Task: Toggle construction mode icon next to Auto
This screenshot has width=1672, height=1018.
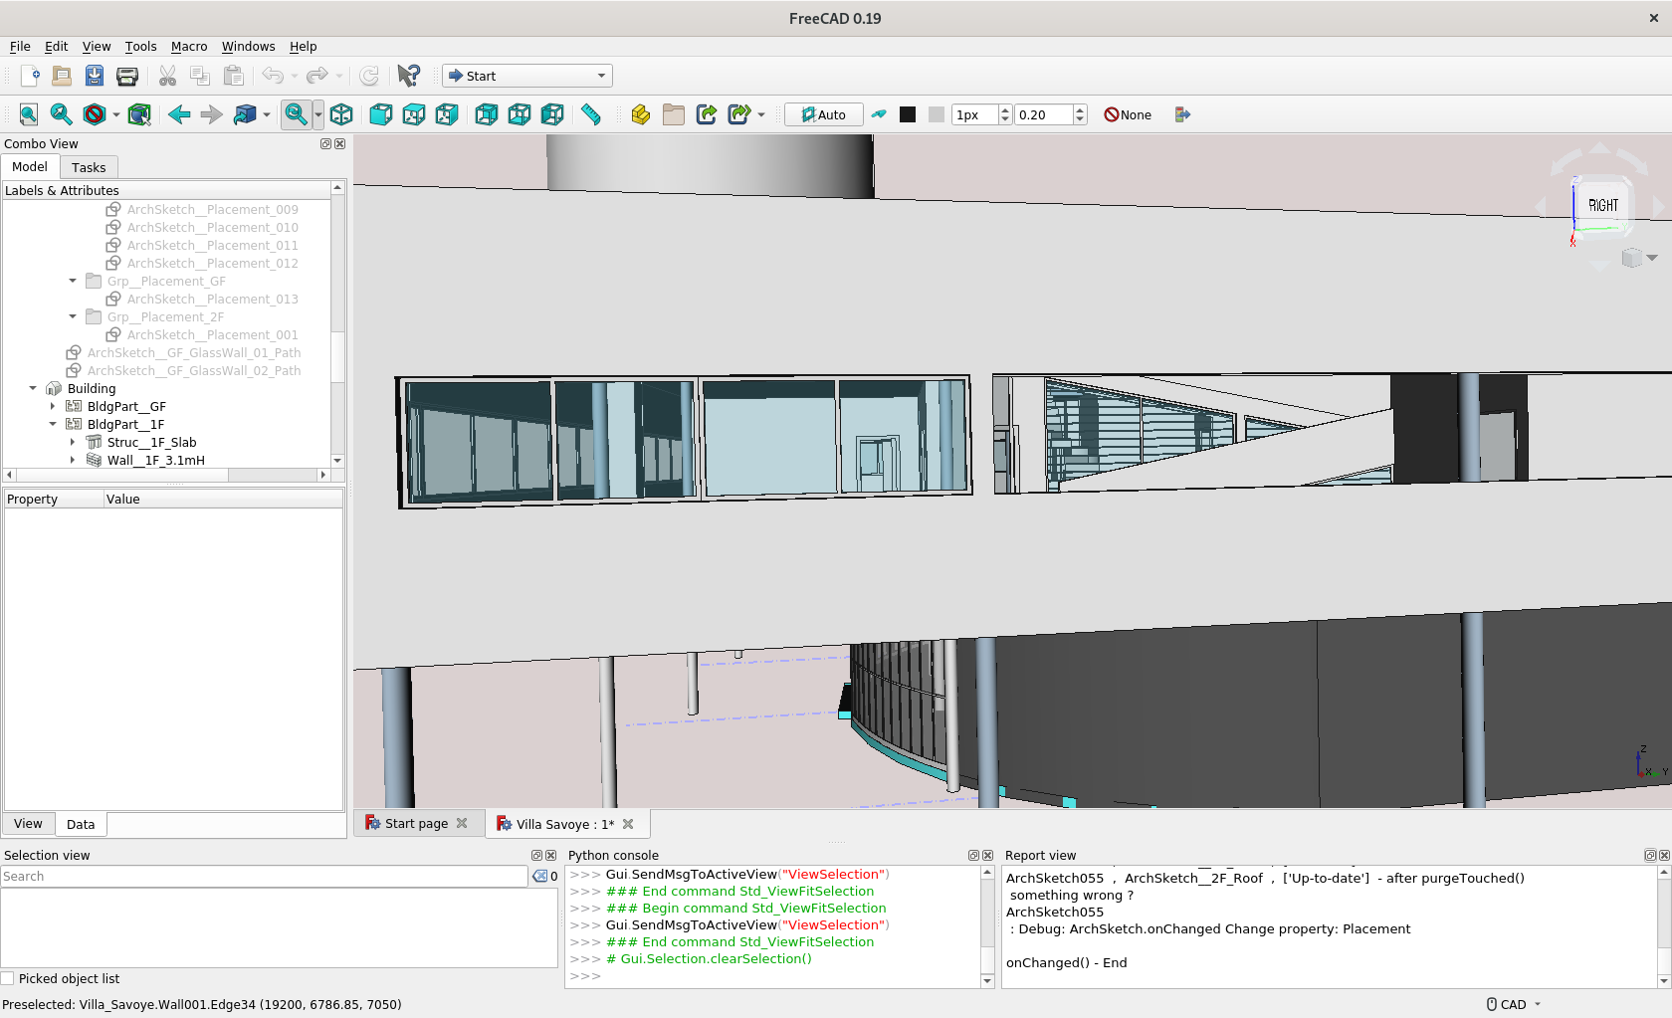Action: [879, 114]
